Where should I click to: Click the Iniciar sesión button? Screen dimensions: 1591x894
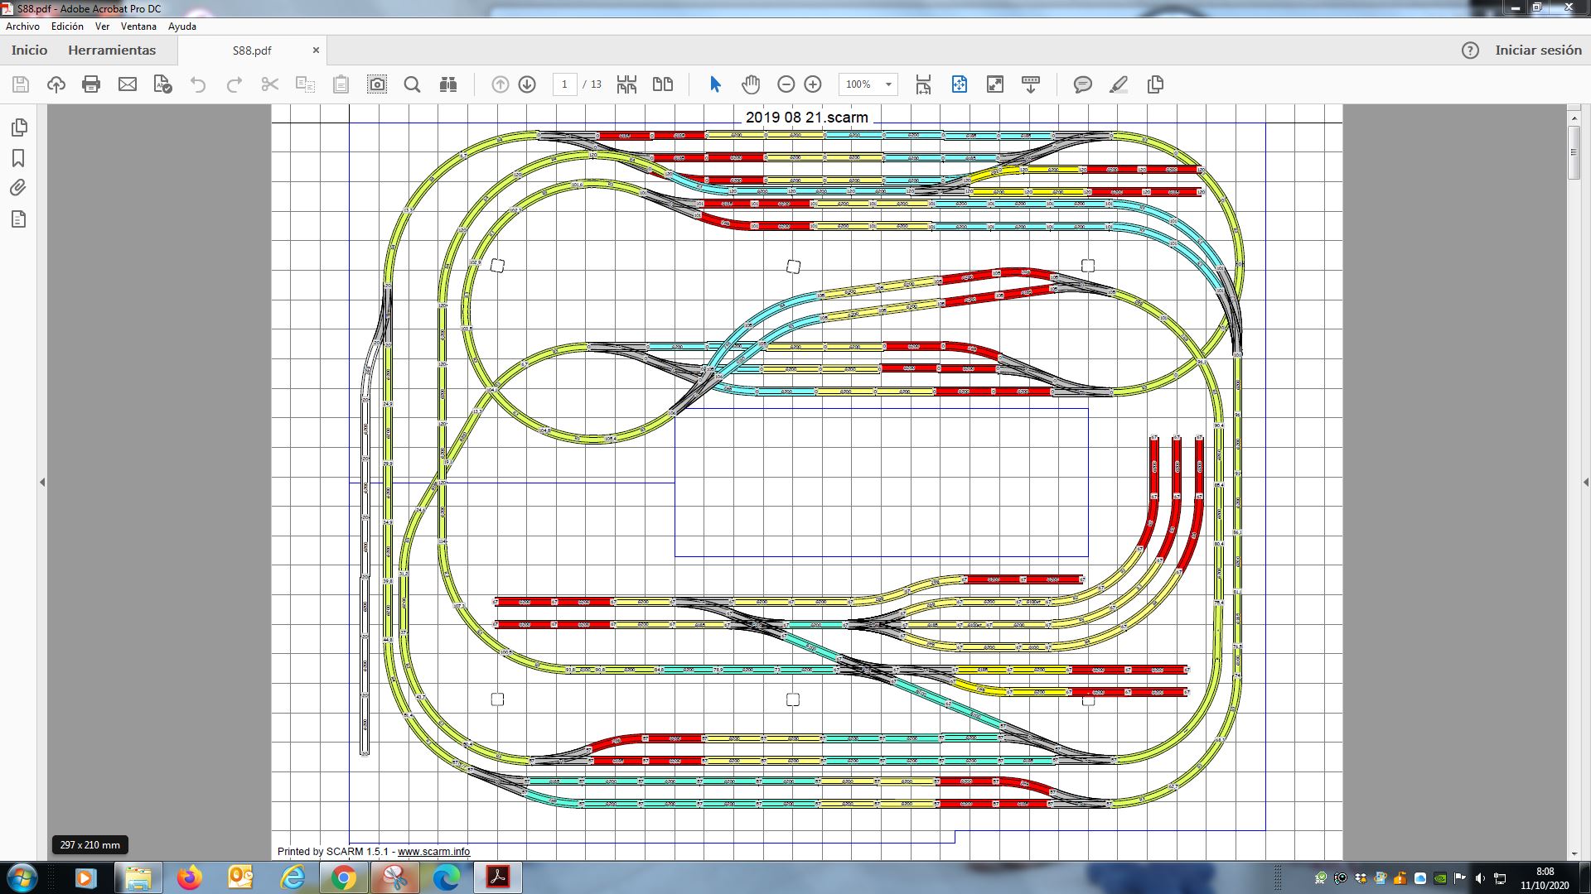1538,50
